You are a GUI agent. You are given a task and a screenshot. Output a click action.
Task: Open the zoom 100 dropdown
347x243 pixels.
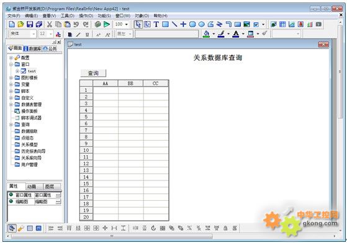point(122,24)
